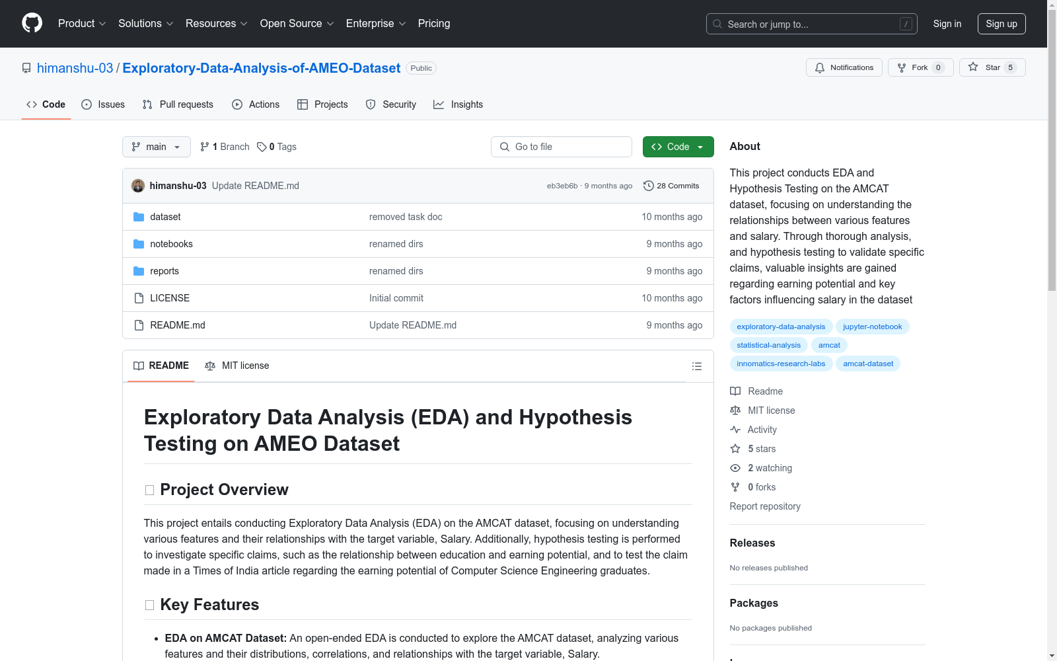This screenshot has width=1057, height=661.
Task: Open the Pricing page
Action: [x=434, y=23]
